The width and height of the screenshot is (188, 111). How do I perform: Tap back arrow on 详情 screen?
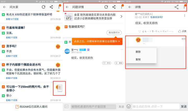[x=130, y=7]
